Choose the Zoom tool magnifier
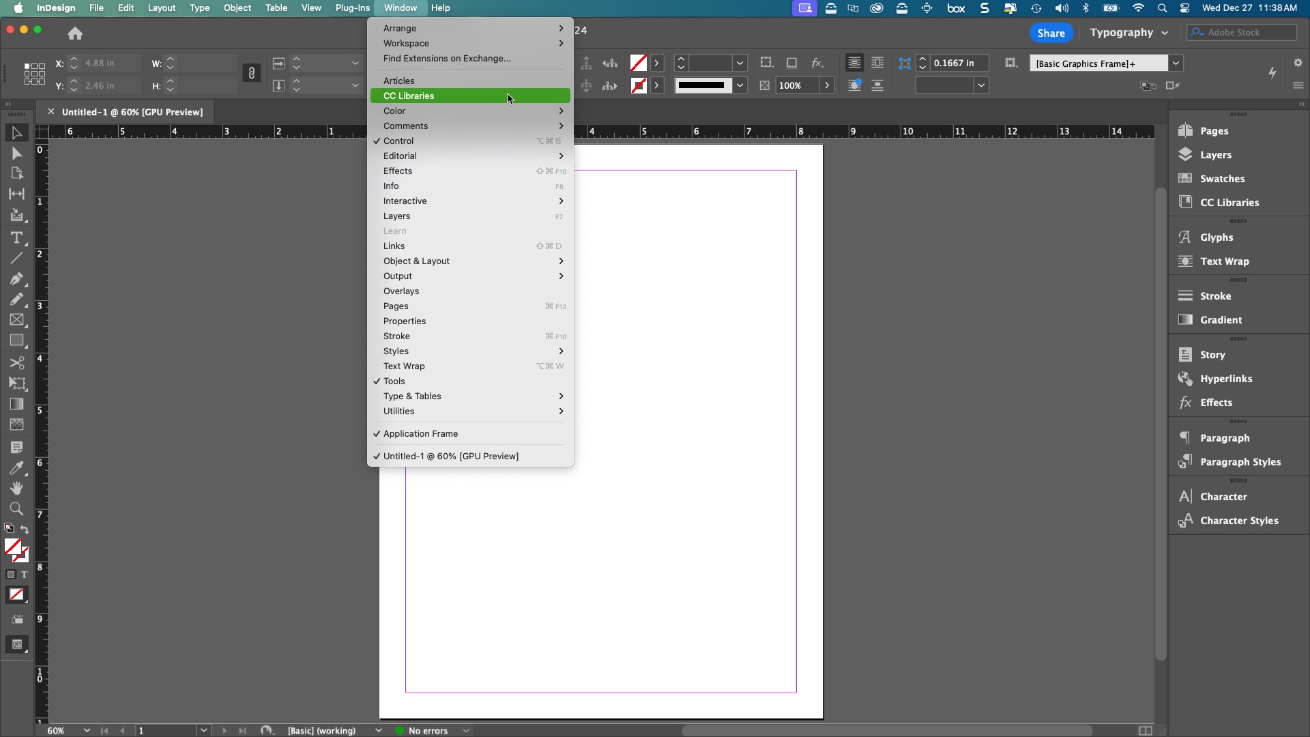This screenshot has height=737, width=1310. 16,508
